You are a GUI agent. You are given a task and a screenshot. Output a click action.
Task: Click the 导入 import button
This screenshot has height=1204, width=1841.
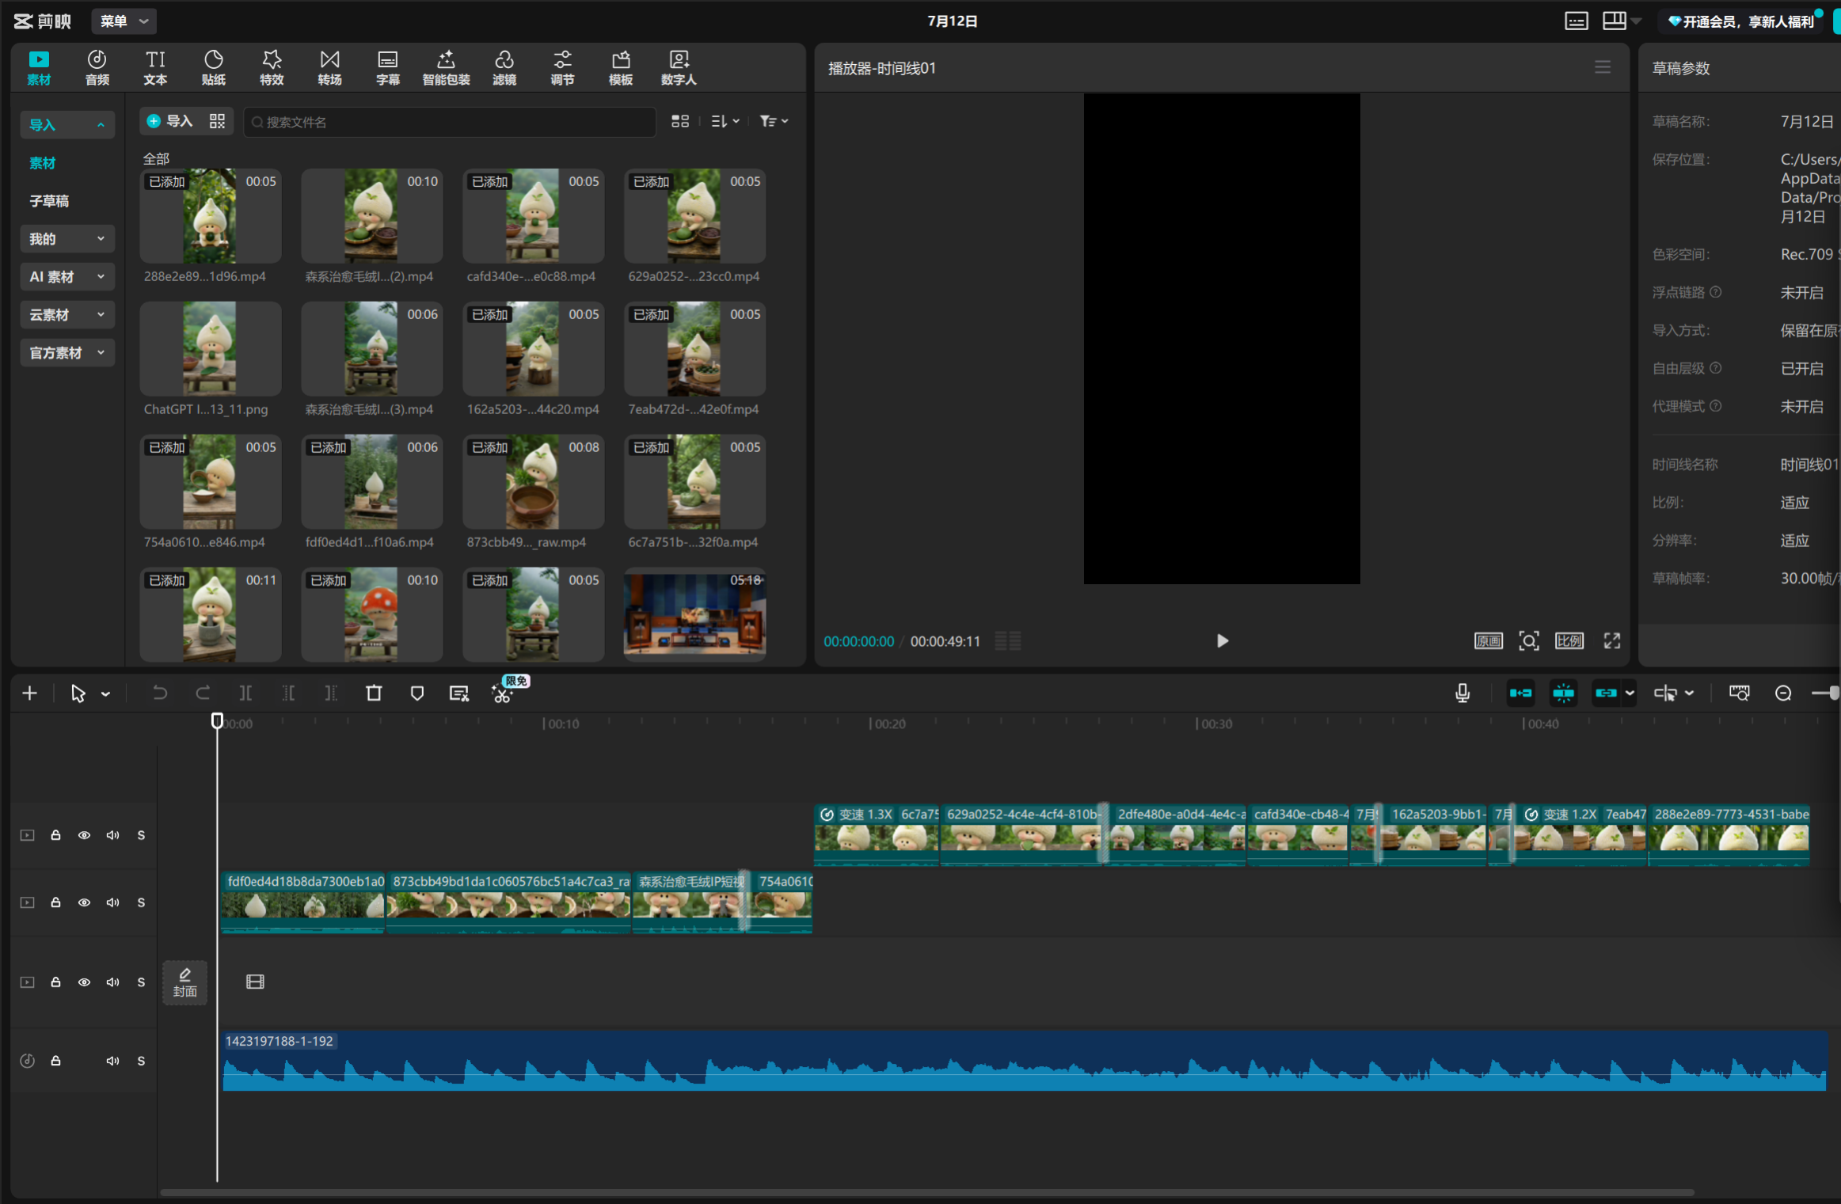coord(169,121)
